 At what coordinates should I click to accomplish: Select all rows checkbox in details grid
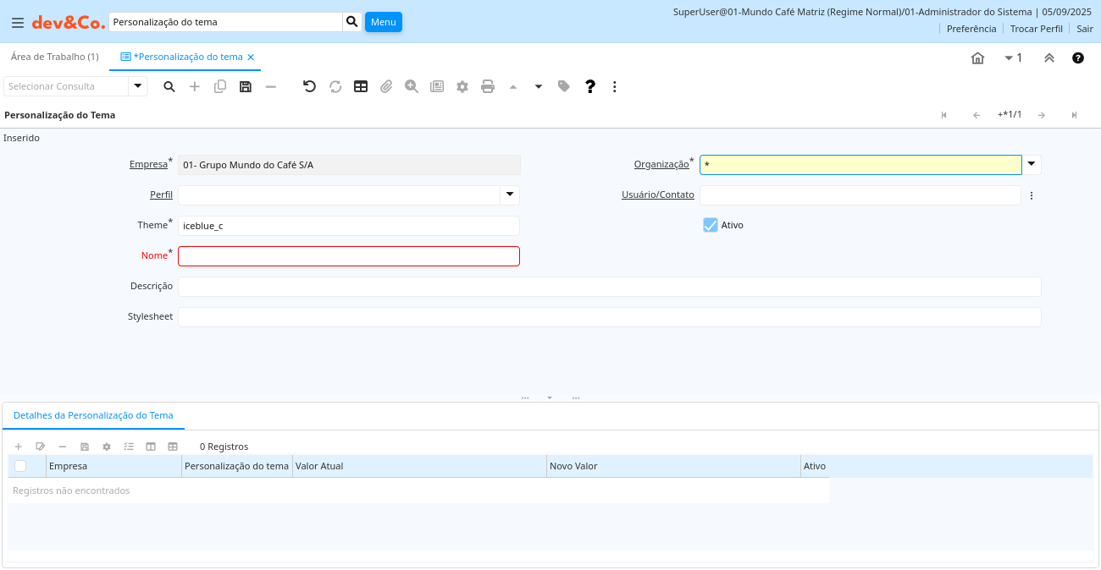click(x=20, y=466)
